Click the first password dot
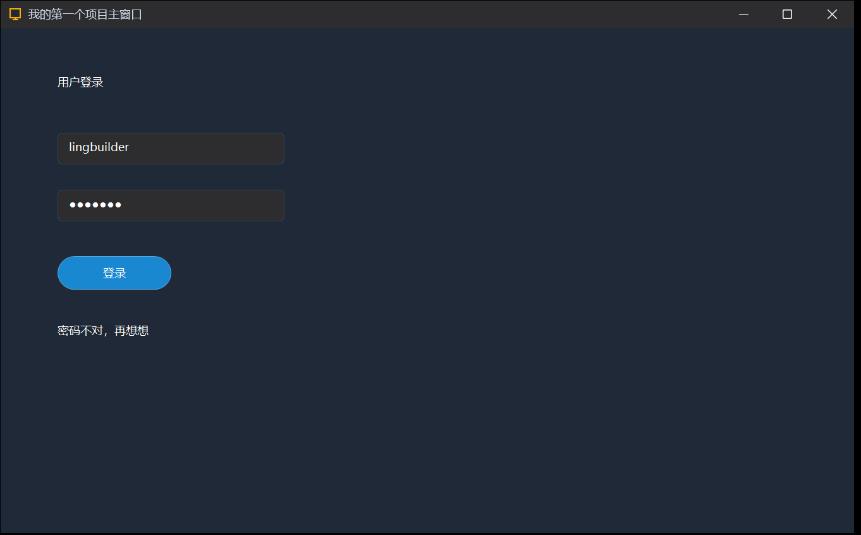Image resolution: width=861 pixels, height=535 pixels. click(x=73, y=205)
